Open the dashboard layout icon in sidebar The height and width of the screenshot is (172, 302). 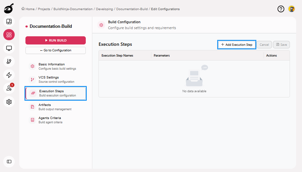point(9,22)
